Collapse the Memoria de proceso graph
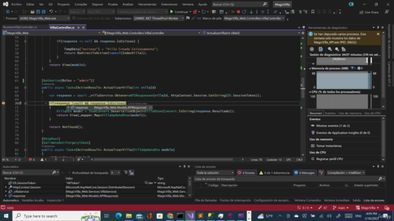The height and width of the screenshot is (221, 394). coord(310,68)
